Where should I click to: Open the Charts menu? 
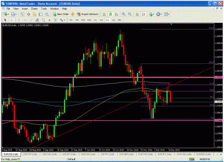[x=34, y=9]
